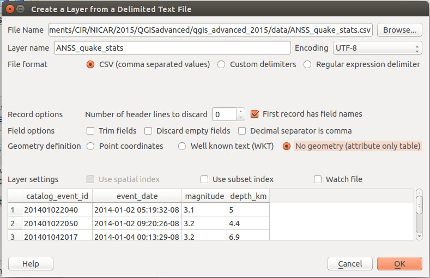This screenshot has height=278, width=430.
Task: Click down arrow of preview table scrollbar
Action: pyautogui.click(x=419, y=237)
